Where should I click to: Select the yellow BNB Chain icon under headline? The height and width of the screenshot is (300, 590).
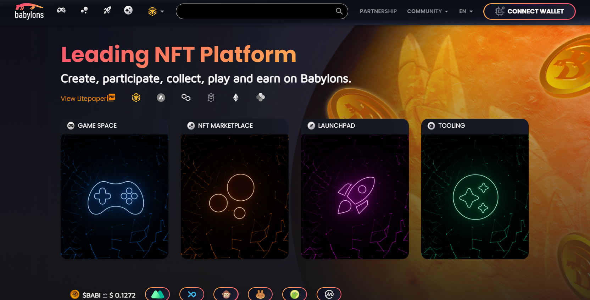(x=136, y=98)
